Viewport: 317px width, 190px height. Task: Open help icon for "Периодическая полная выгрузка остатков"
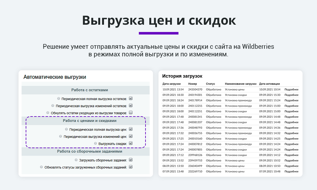58,98
